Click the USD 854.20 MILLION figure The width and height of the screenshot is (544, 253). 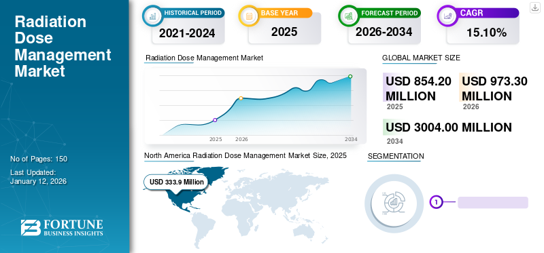point(418,89)
